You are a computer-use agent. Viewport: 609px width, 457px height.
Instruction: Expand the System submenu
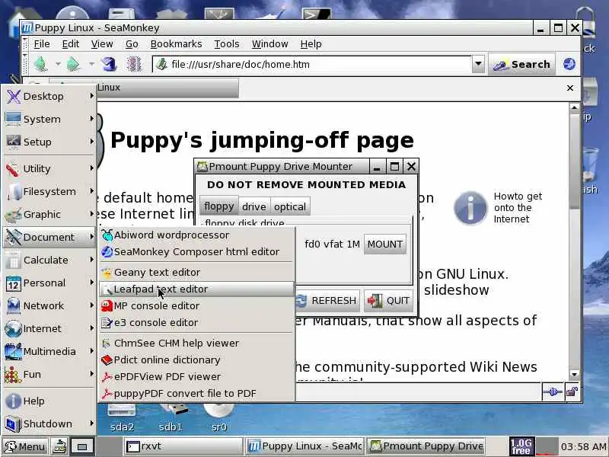[x=49, y=119]
